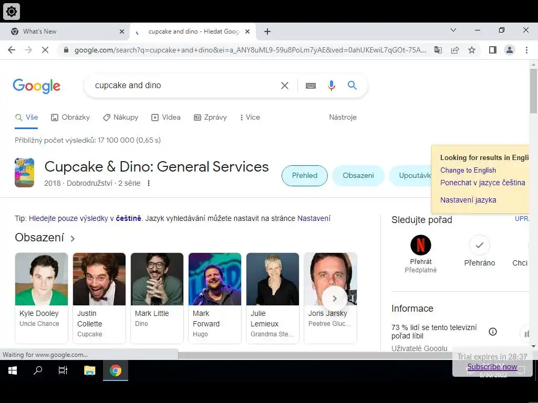Expand the Obsazení section heading arrow
Image resolution: width=538 pixels, height=403 pixels.
click(x=73, y=239)
